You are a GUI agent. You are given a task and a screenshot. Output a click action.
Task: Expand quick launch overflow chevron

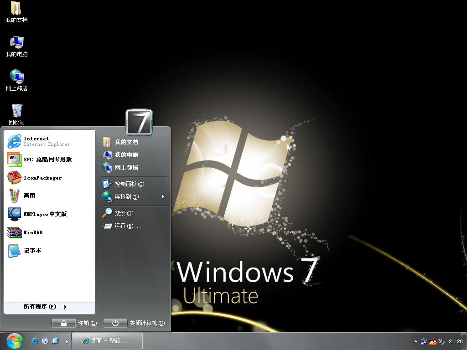(67, 341)
